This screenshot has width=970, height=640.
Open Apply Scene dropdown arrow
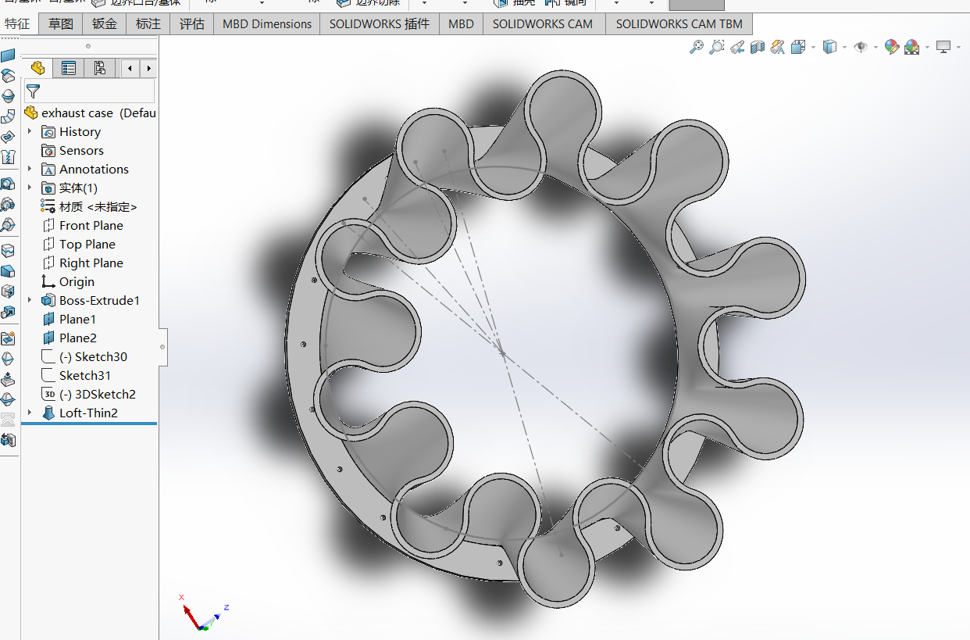pos(927,47)
